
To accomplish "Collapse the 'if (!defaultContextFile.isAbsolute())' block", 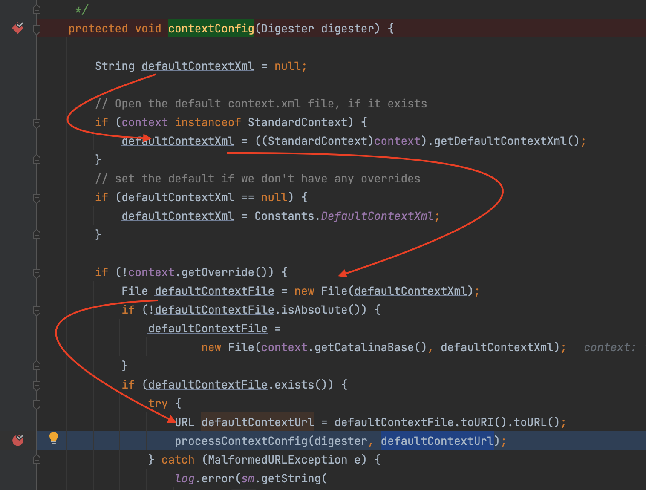I will point(37,311).
